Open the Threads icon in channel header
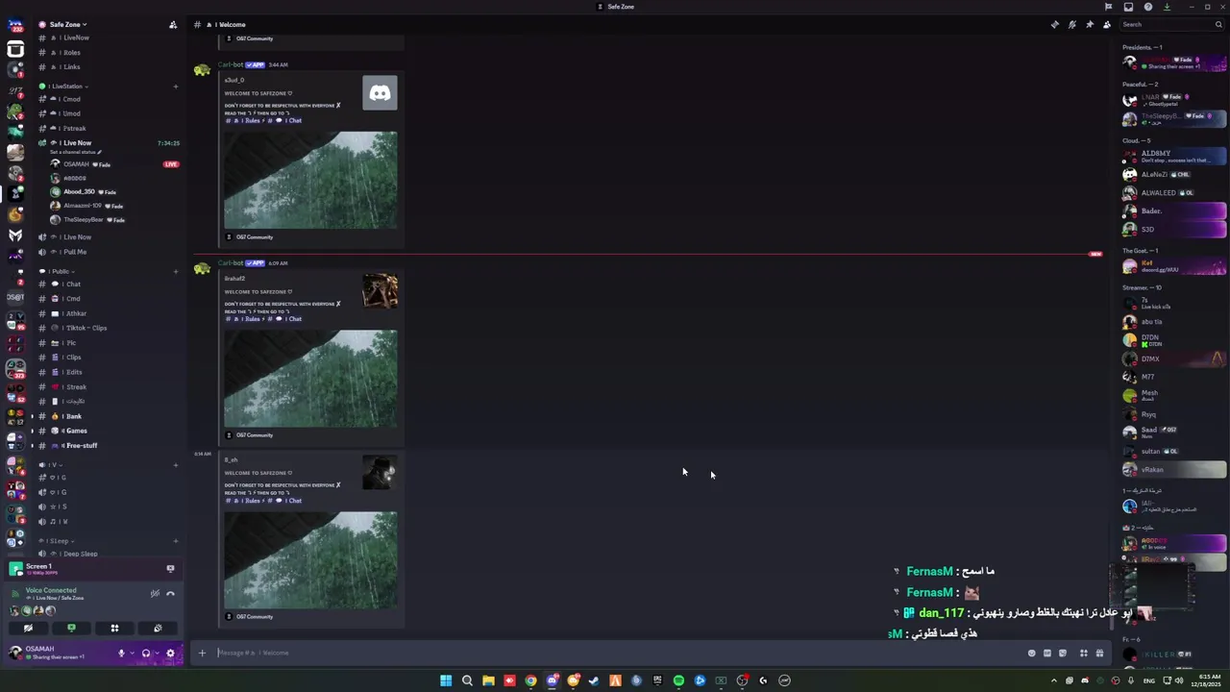The height and width of the screenshot is (692, 1230). click(1054, 25)
